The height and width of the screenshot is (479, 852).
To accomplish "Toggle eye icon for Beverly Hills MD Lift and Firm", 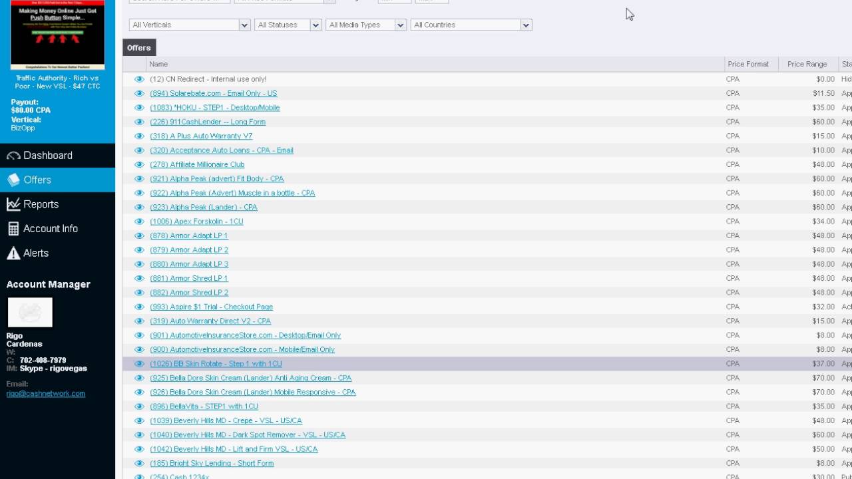I will pyautogui.click(x=139, y=449).
